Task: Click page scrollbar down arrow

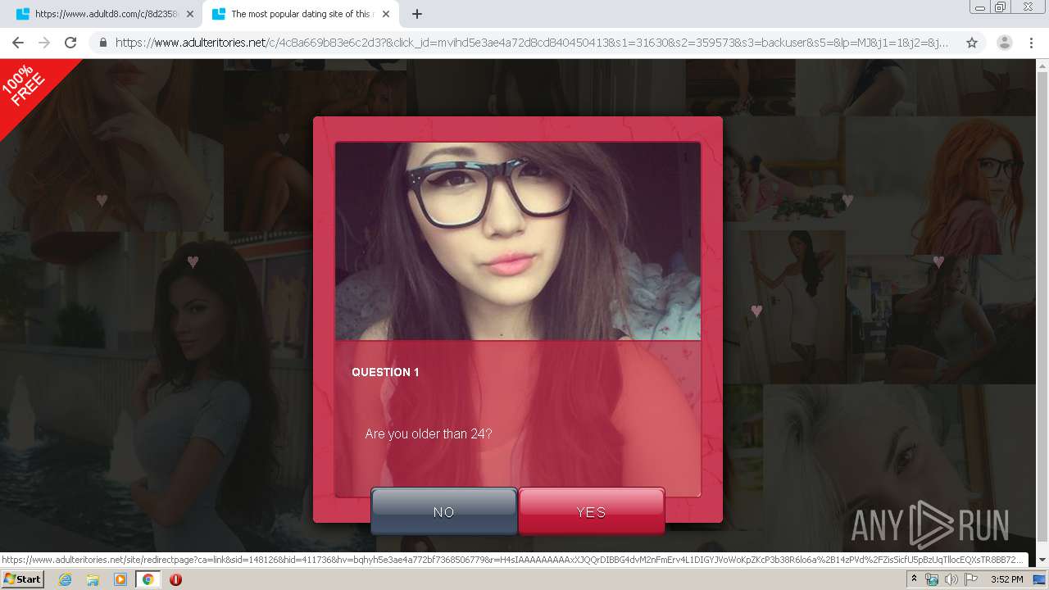Action: click(x=1042, y=560)
